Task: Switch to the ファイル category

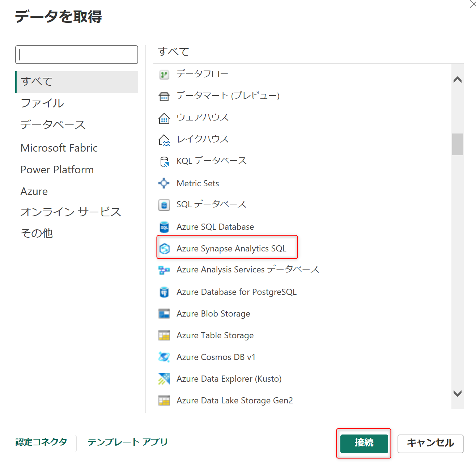Action: (x=42, y=103)
